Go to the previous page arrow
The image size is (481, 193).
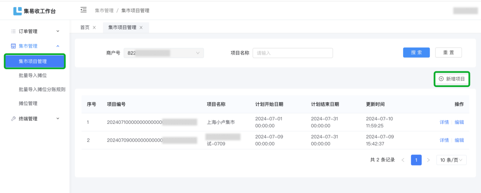coord(403,160)
